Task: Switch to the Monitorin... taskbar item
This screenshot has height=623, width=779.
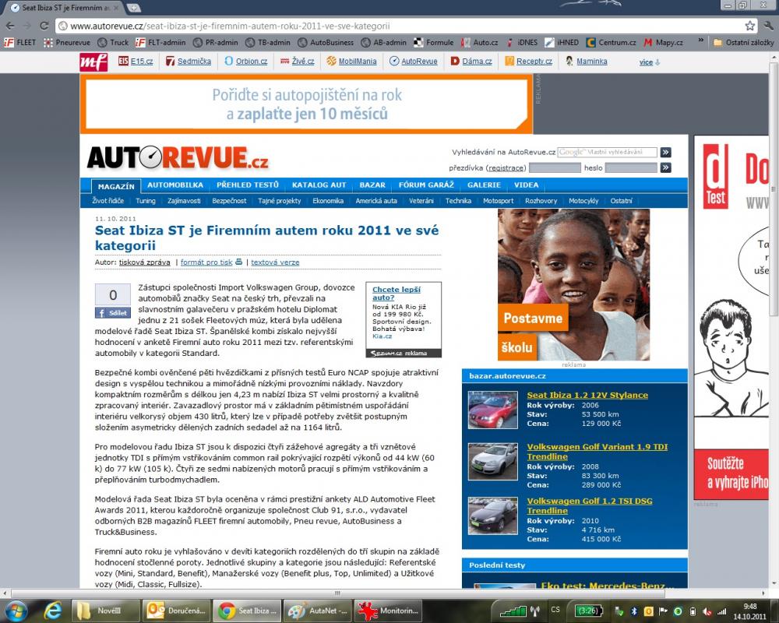Action: point(389,611)
